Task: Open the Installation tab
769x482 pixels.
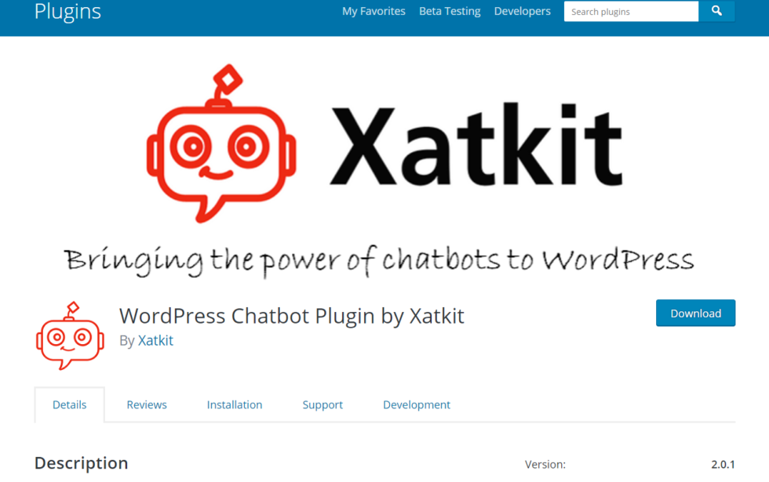Action: point(235,404)
